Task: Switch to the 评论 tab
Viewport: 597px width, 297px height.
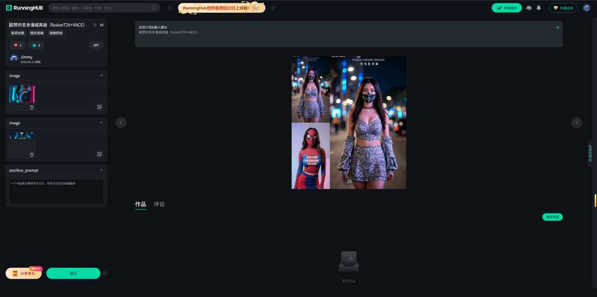Action: click(x=159, y=205)
